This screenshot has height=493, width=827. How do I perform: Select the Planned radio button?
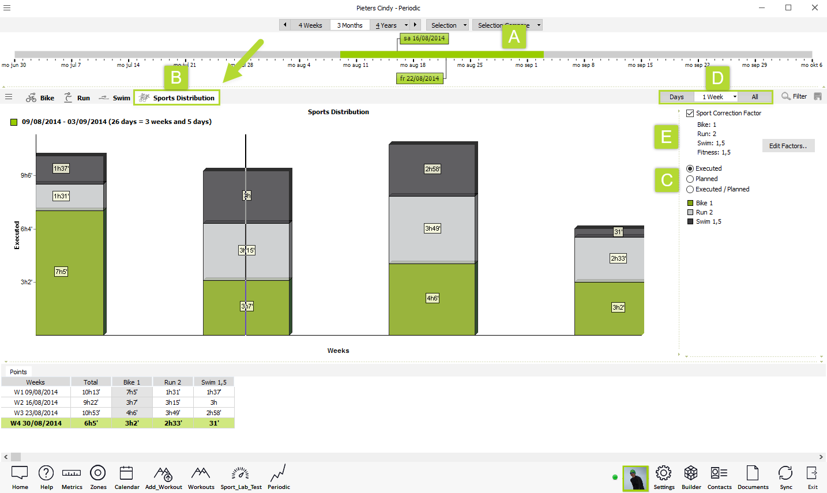tap(690, 179)
